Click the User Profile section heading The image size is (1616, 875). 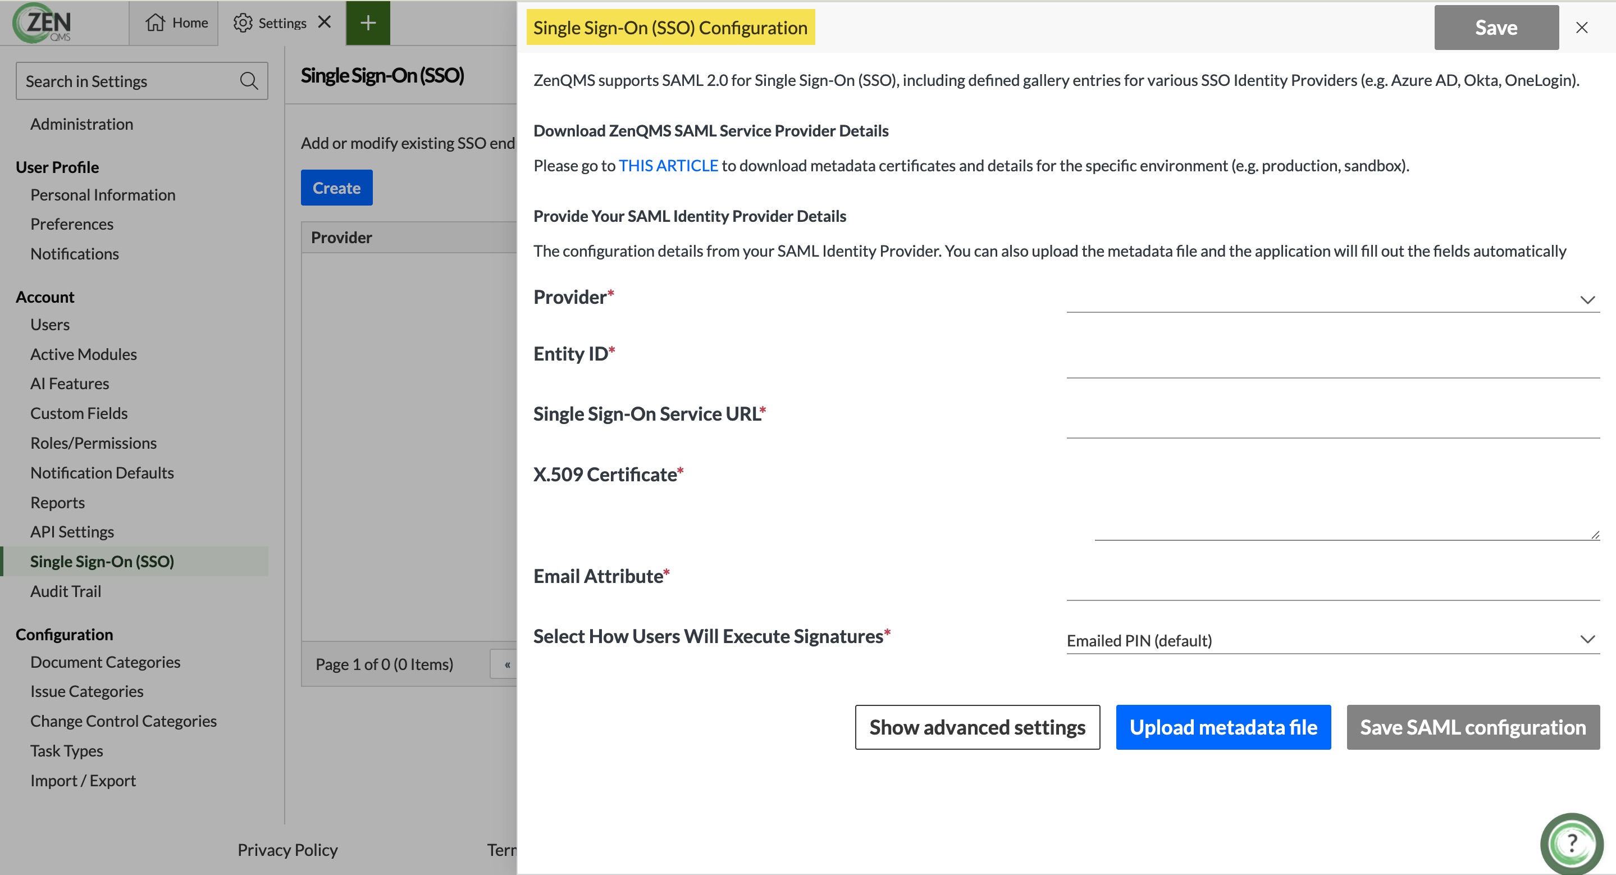(x=57, y=167)
